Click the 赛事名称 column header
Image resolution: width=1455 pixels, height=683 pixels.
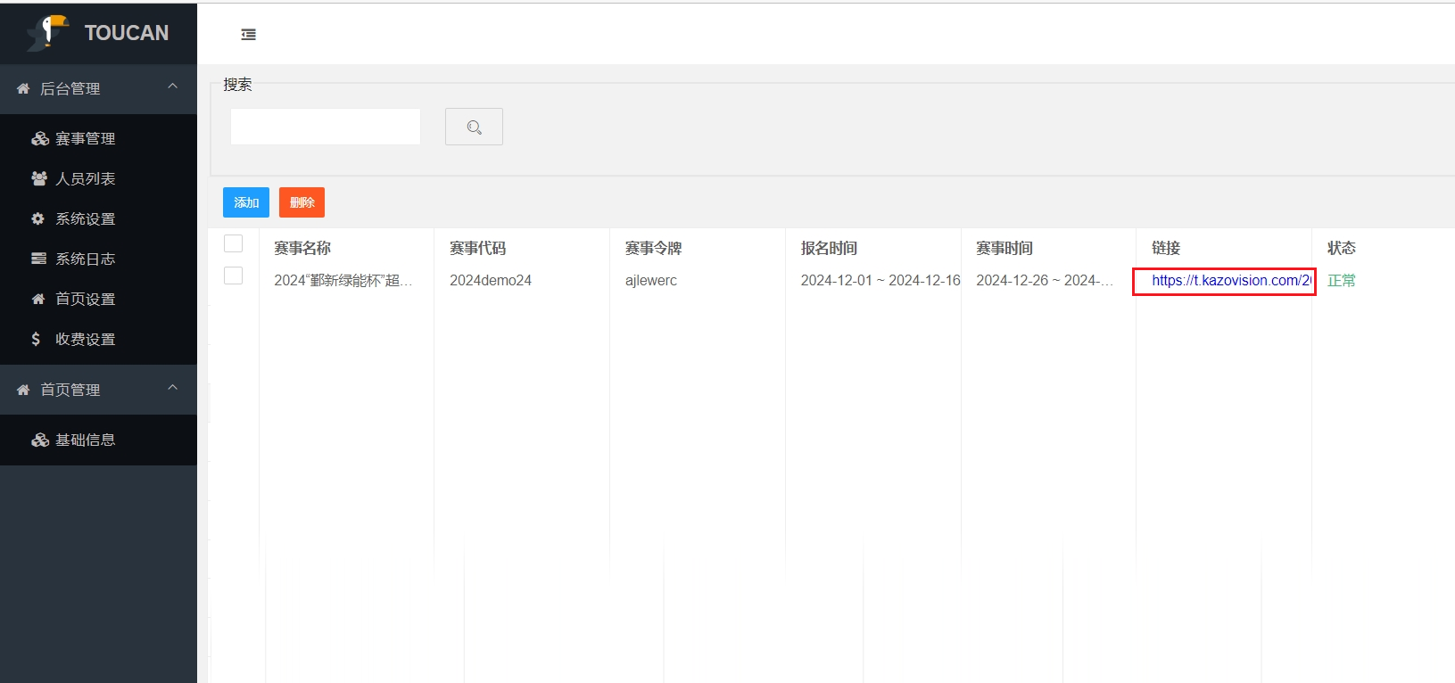coord(302,249)
